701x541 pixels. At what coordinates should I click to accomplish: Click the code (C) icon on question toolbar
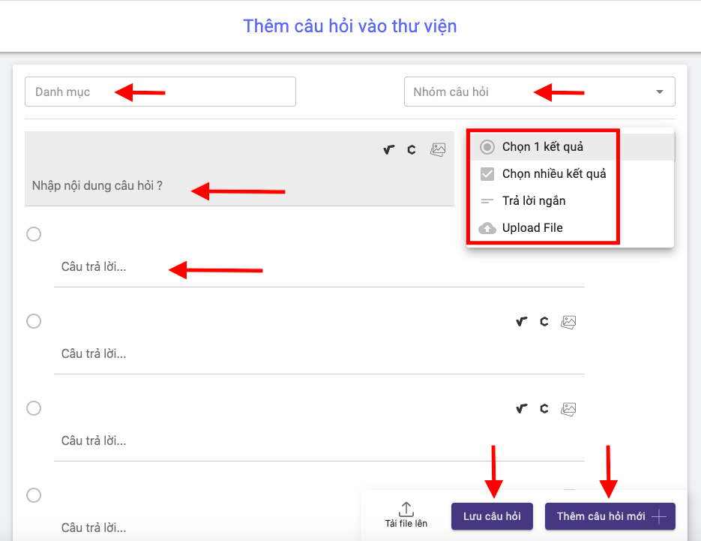(411, 149)
